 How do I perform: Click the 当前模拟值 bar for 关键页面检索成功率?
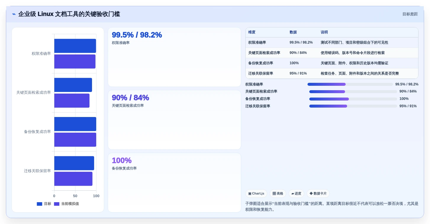click(72, 101)
